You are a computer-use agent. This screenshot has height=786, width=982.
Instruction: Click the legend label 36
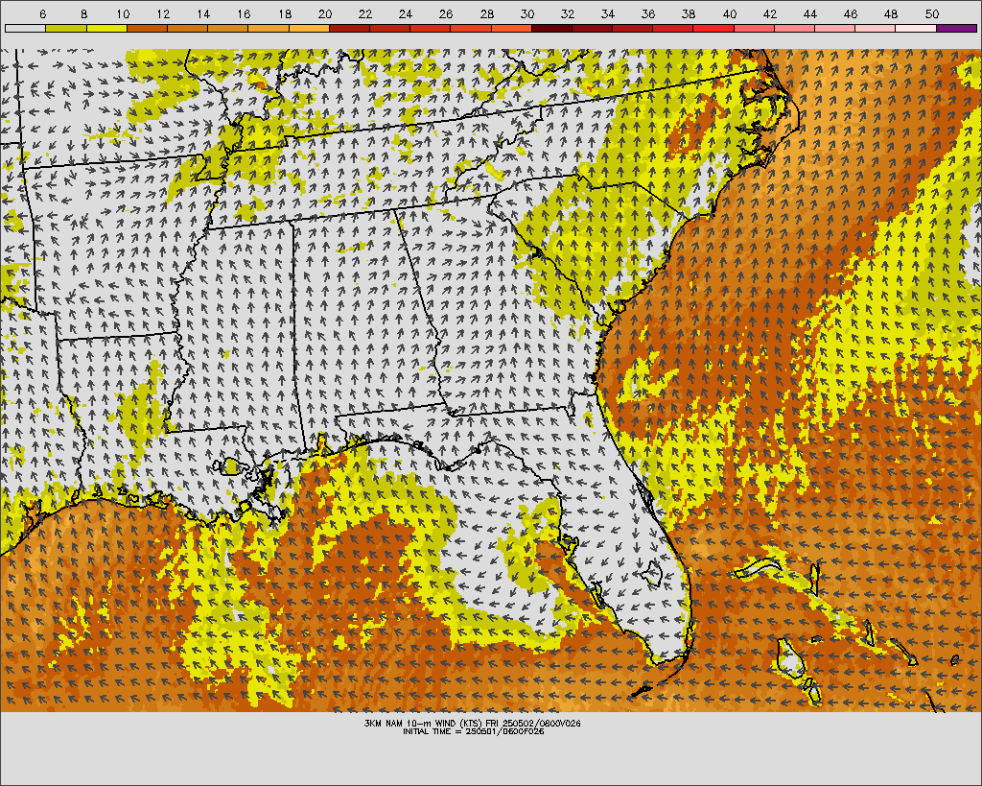click(x=648, y=13)
